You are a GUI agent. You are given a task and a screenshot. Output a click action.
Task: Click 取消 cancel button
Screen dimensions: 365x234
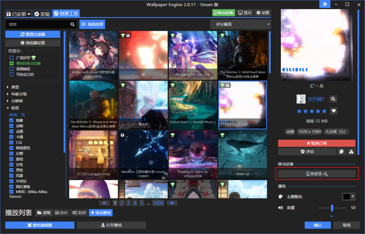pyautogui.click(x=346, y=225)
